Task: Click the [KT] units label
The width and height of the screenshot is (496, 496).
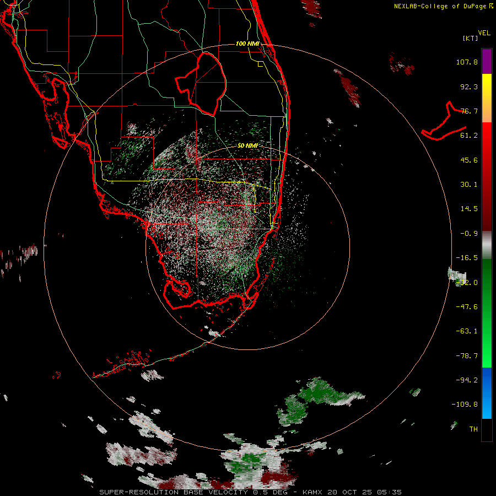Action: click(x=470, y=38)
